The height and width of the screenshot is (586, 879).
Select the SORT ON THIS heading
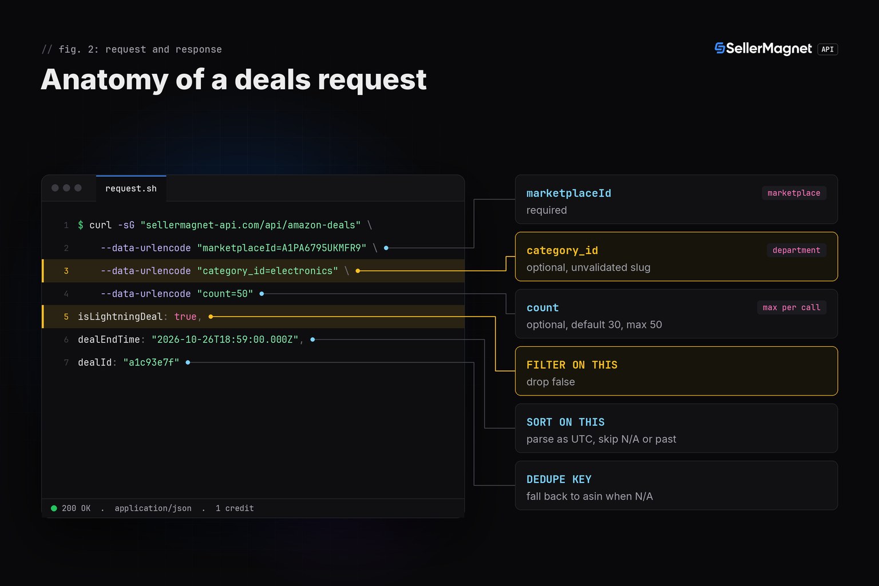(565, 422)
